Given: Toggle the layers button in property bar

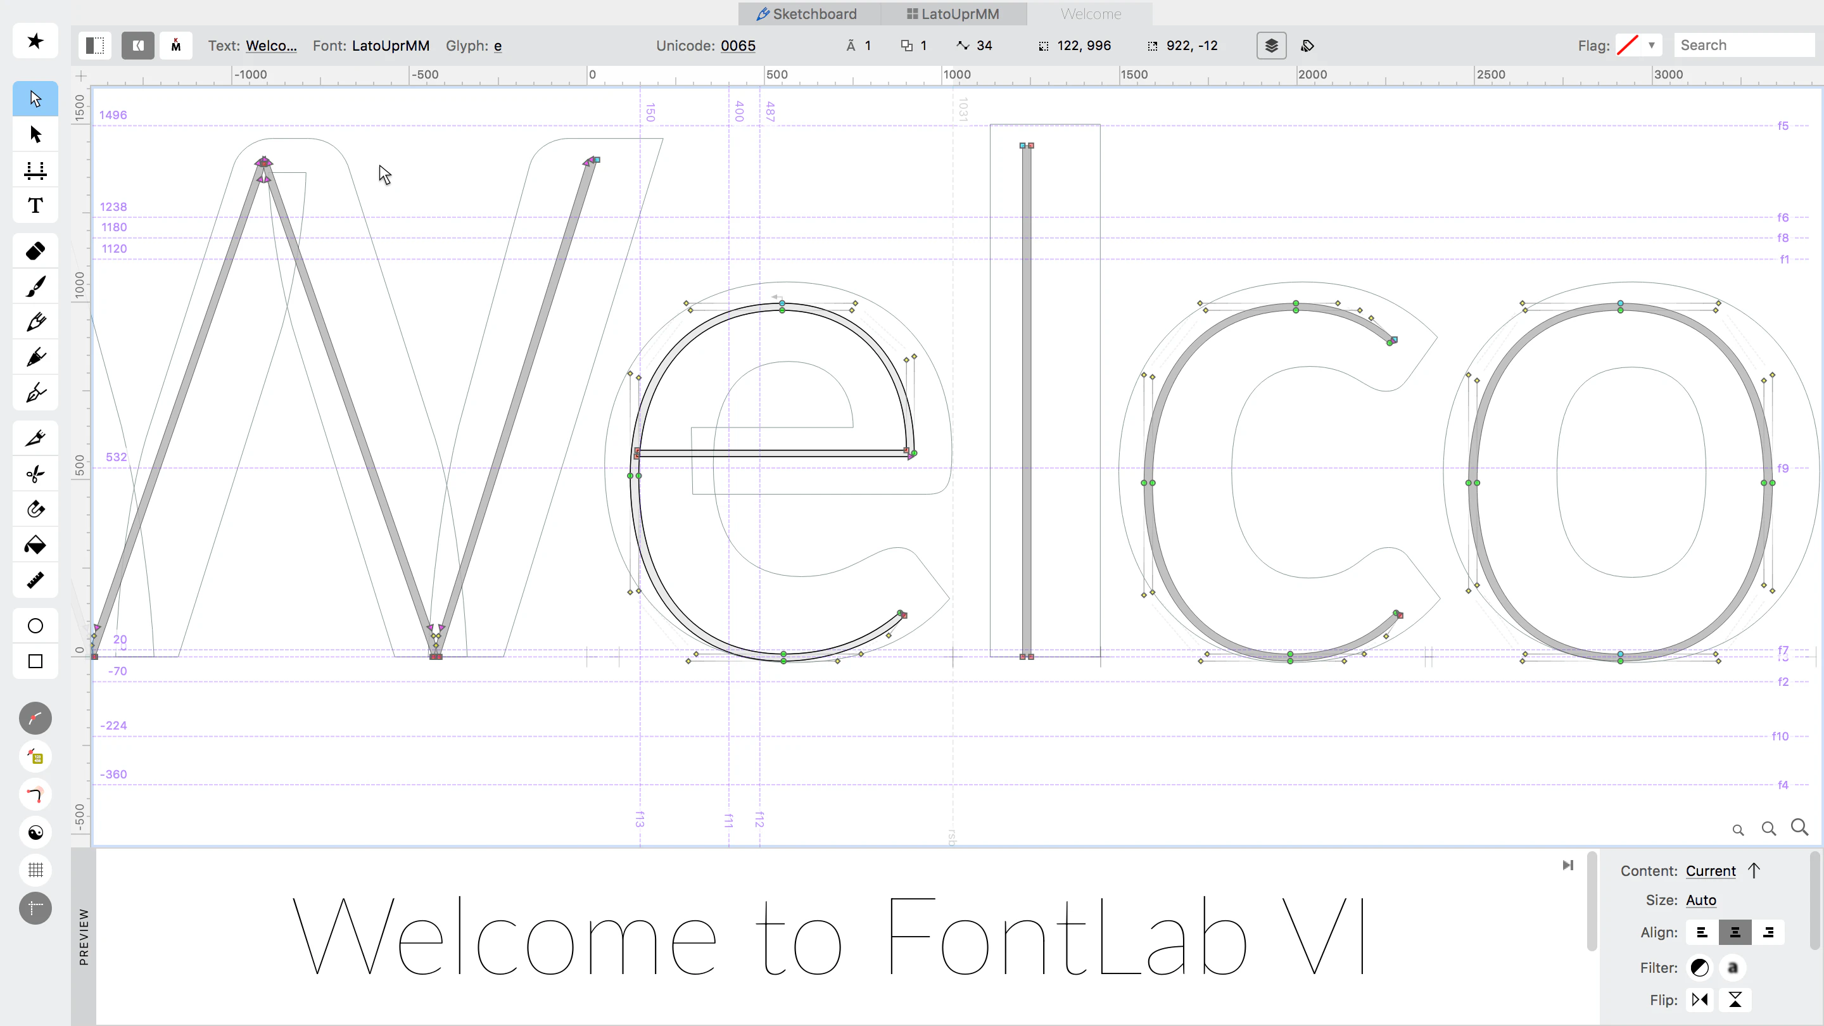Looking at the screenshot, I should (x=1271, y=46).
